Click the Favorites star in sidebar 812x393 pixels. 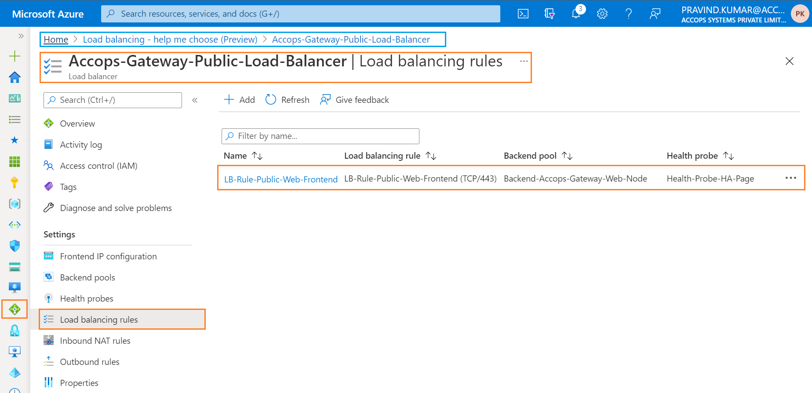(x=15, y=140)
